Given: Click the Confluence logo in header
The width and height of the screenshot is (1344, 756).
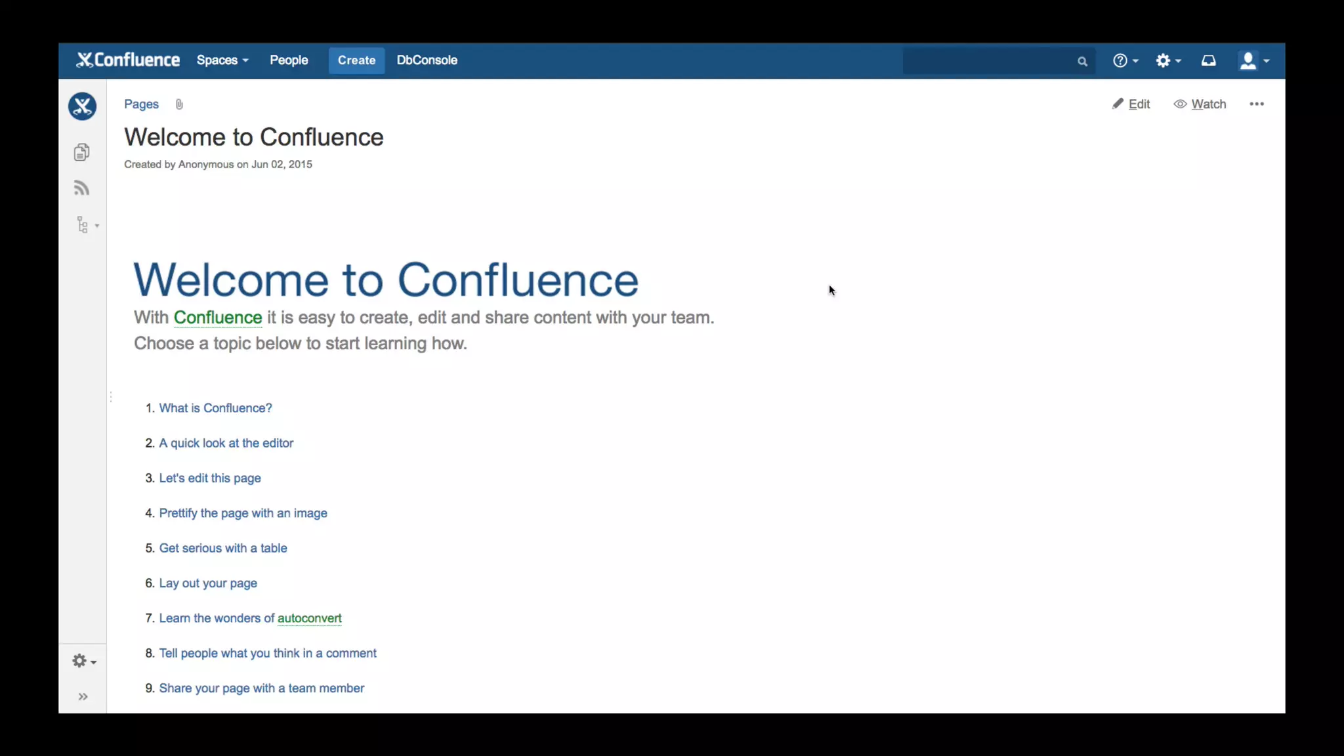Looking at the screenshot, I should 128,60.
